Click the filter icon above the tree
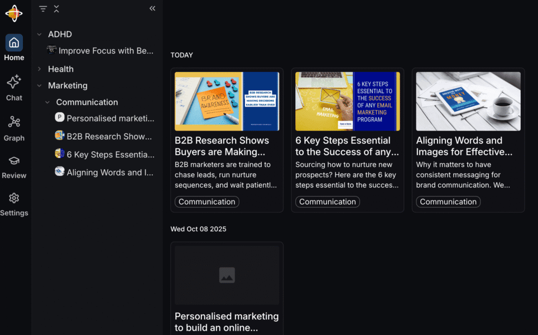This screenshot has height=335, width=538. [x=43, y=9]
